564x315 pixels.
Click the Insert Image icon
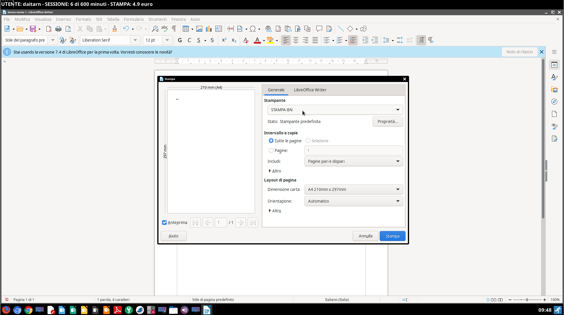click(x=199, y=29)
